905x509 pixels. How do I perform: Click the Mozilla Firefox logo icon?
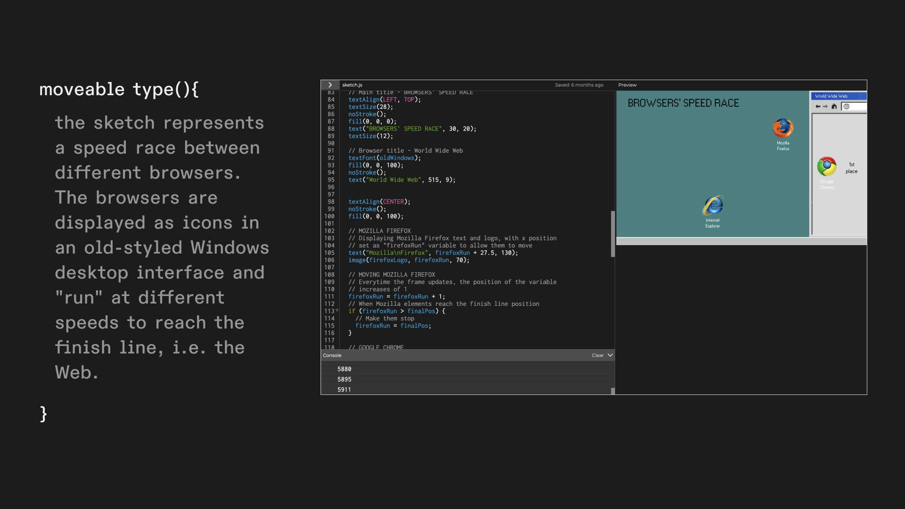[x=783, y=128]
